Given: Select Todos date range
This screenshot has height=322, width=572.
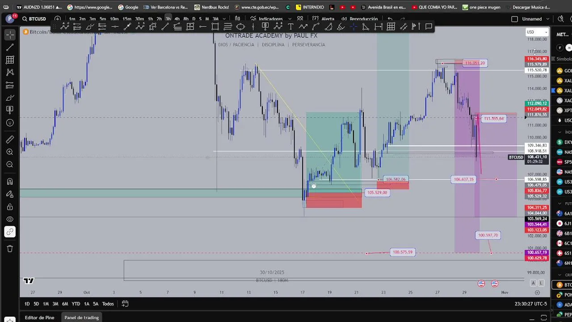Looking at the screenshot, I should click(108, 304).
